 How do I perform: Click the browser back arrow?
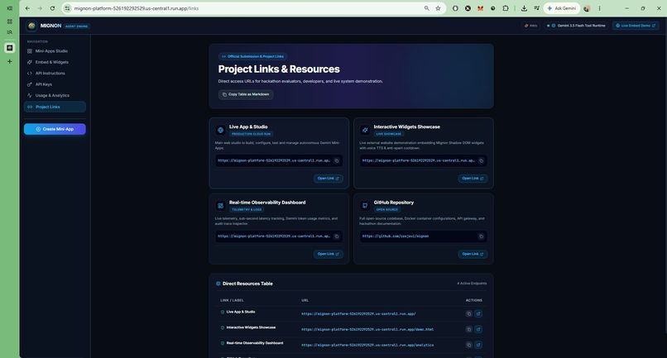pos(27,8)
